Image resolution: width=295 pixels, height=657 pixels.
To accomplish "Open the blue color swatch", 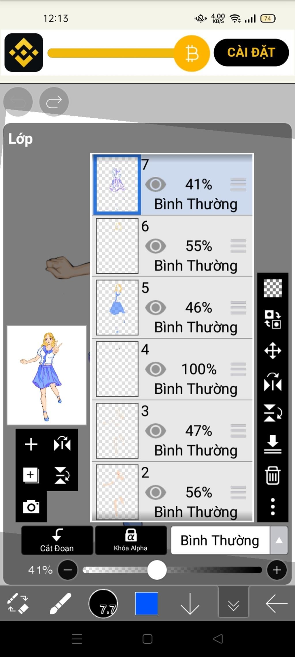I will pos(147,603).
